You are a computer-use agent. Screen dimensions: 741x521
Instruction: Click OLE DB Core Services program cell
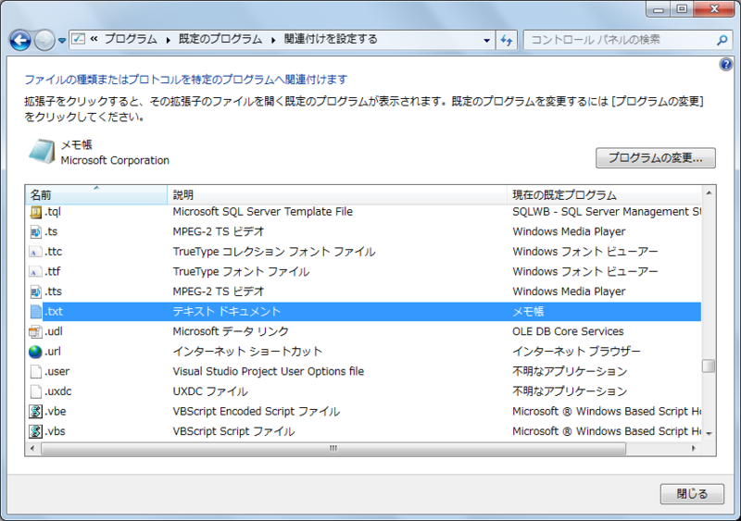click(x=568, y=331)
